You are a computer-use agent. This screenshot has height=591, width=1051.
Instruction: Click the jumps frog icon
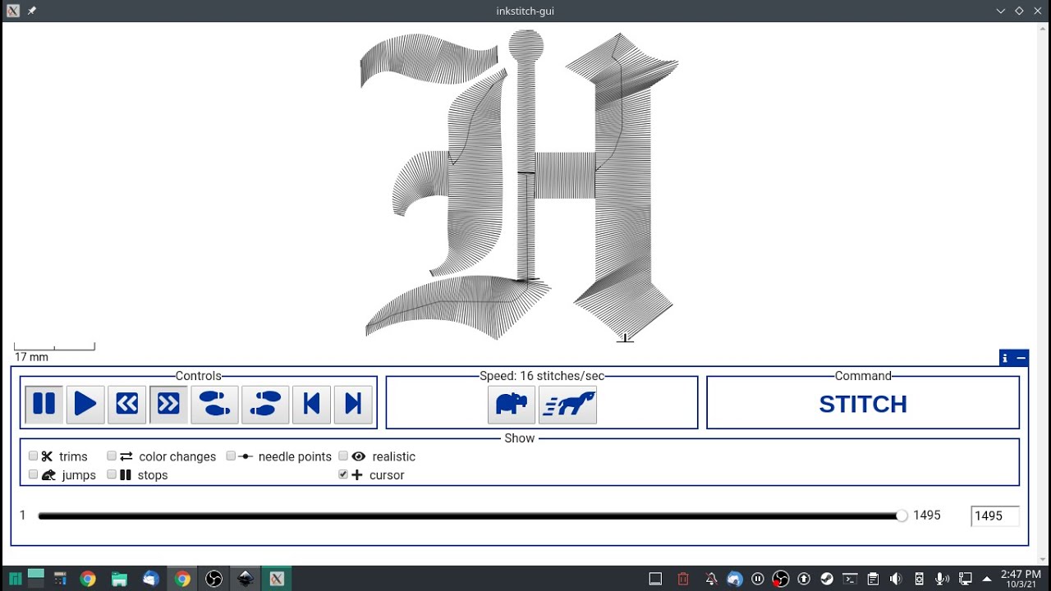pos(48,474)
